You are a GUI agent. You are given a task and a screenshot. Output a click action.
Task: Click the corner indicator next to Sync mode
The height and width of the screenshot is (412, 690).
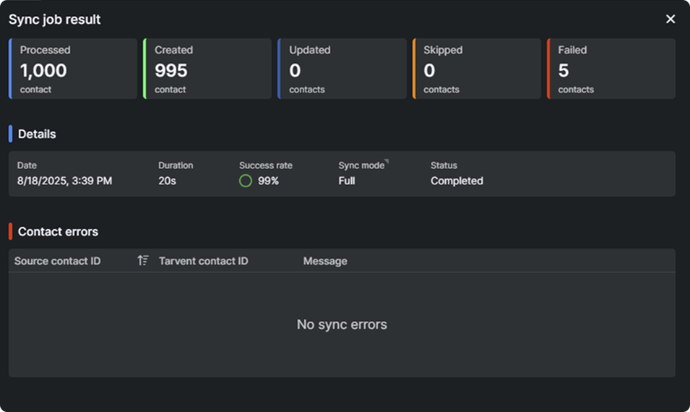(x=387, y=163)
